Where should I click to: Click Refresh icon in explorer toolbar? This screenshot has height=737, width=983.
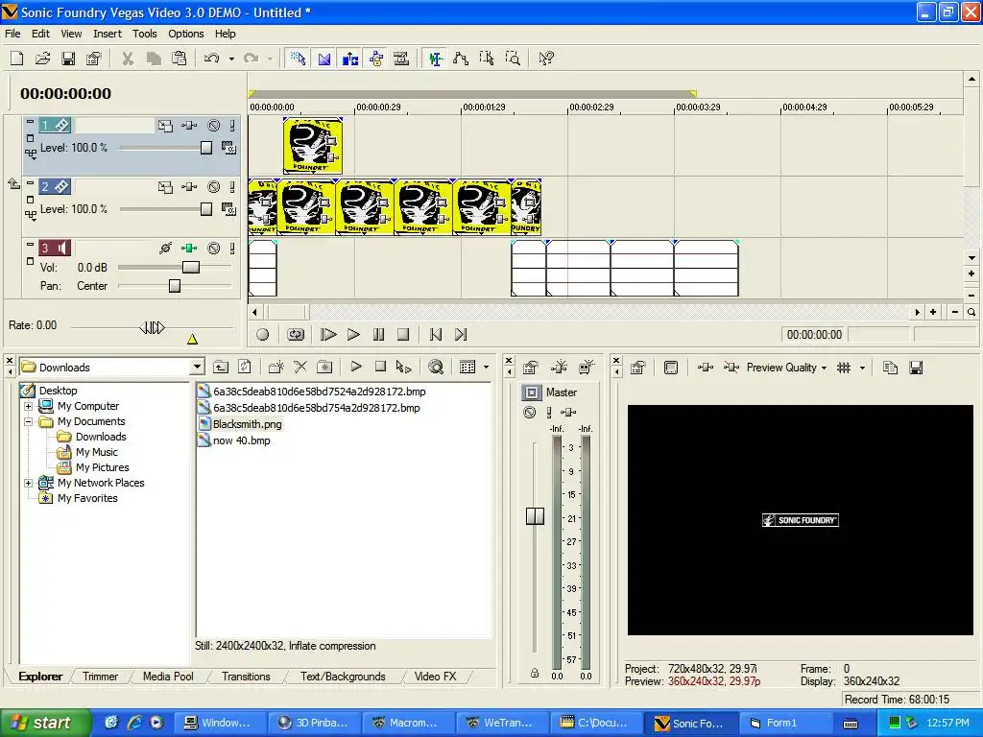point(245,368)
